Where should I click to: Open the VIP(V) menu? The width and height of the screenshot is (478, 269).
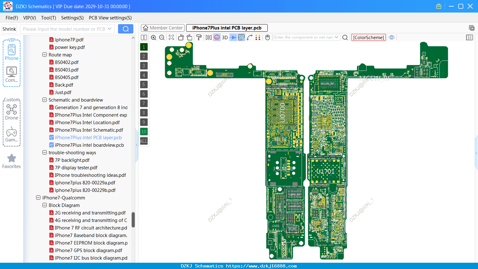coord(30,18)
